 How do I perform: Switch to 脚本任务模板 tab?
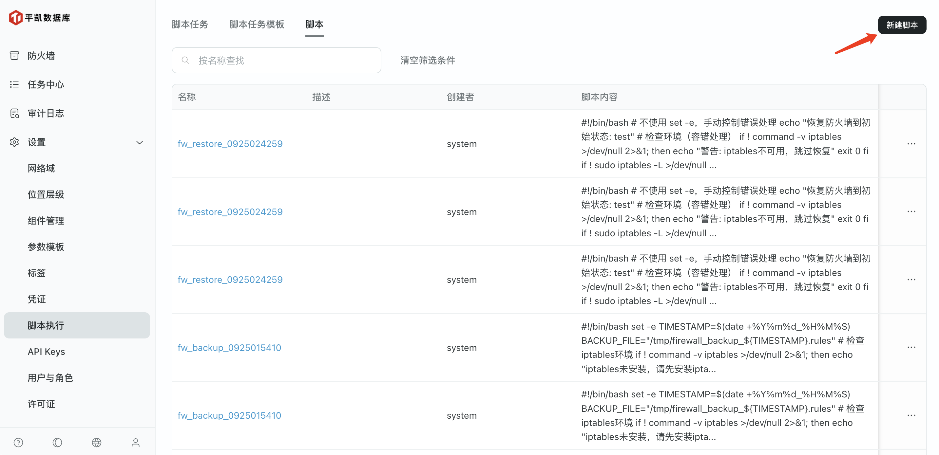click(x=256, y=25)
